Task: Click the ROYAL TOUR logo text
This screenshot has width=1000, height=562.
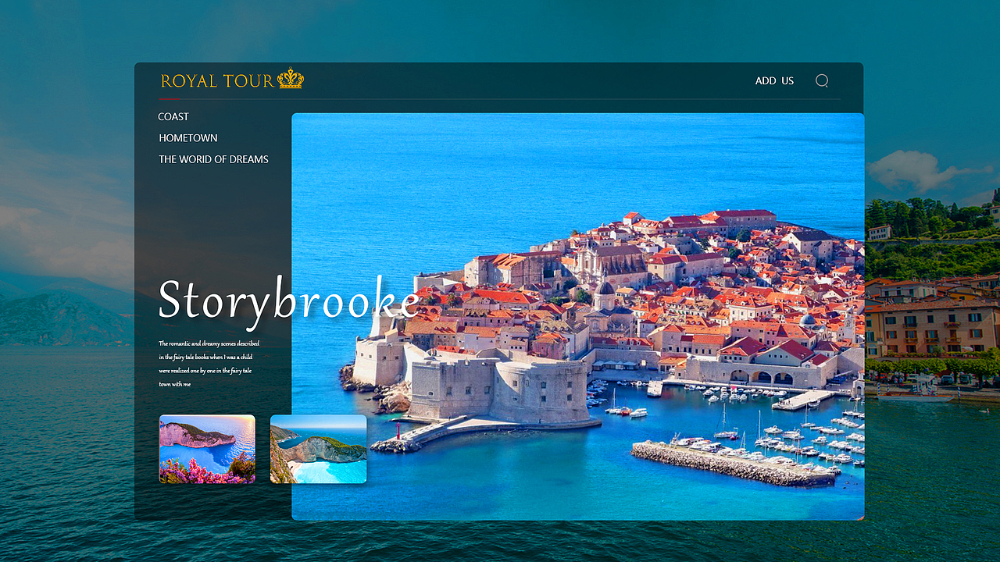Action: (x=217, y=80)
